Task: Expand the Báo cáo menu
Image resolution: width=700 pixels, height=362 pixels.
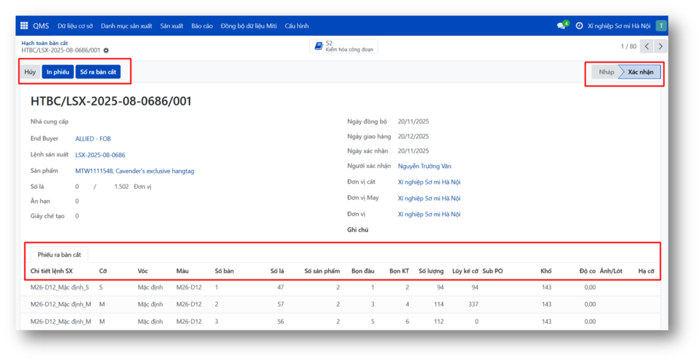Action: pos(202,26)
